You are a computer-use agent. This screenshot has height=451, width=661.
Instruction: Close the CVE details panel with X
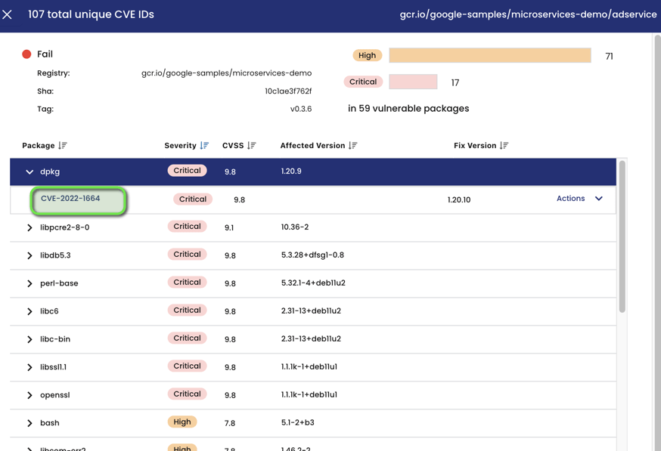click(7, 15)
